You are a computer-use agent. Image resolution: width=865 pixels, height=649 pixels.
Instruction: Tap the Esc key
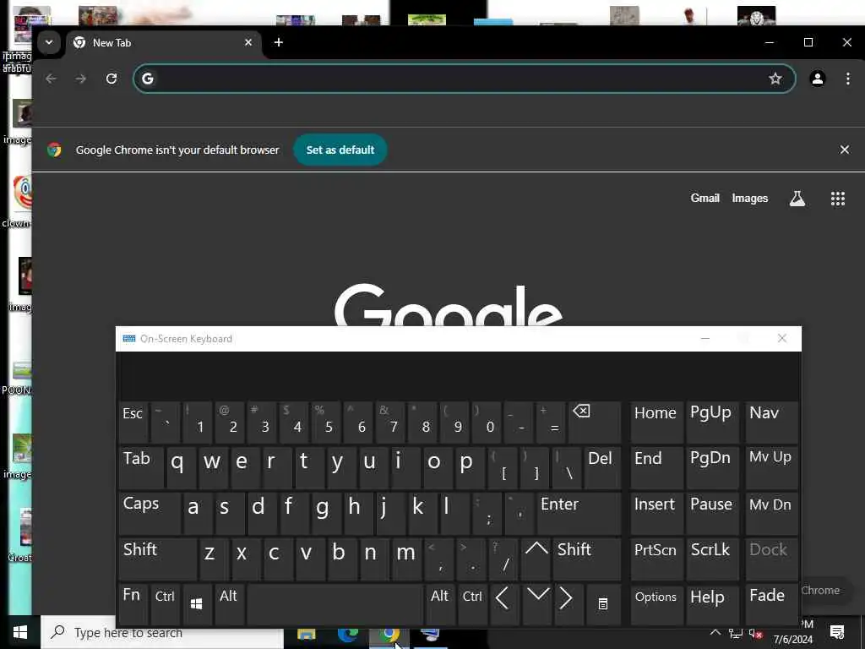pyautogui.click(x=133, y=423)
